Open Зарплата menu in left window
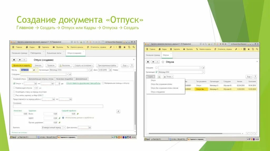This screenshot has width=270, height=151. pyautogui.click(x=44, y=47)
